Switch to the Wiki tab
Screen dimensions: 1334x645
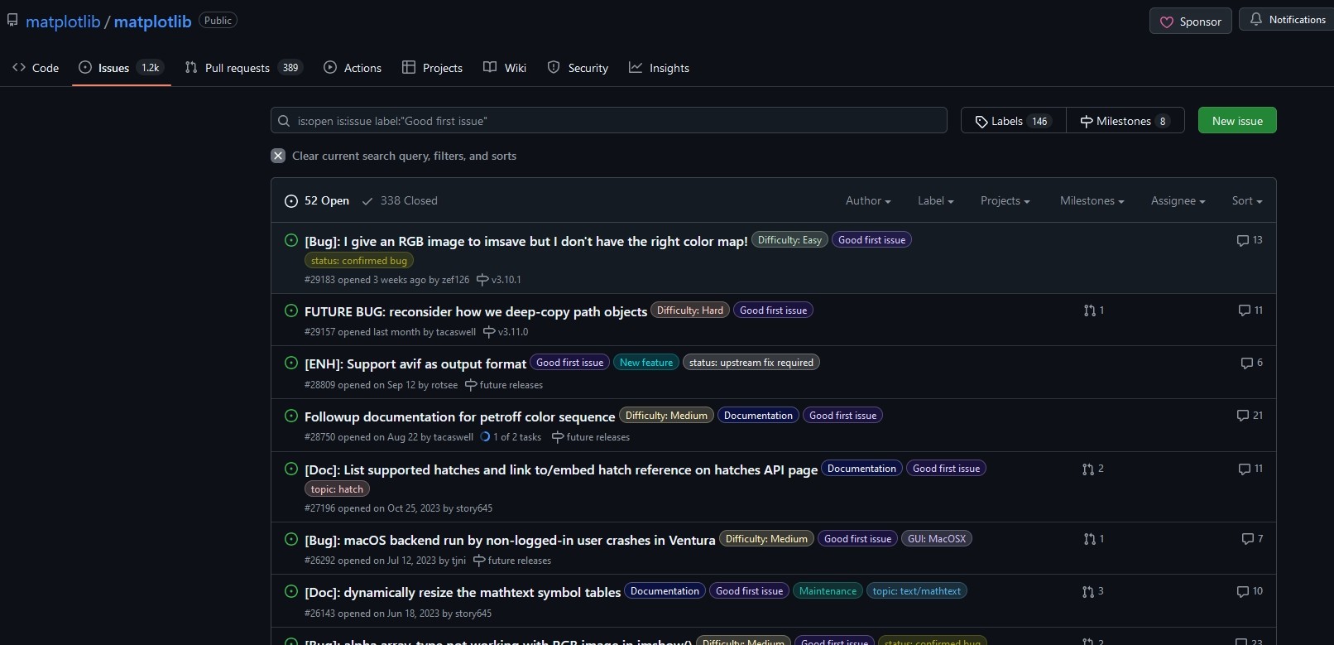coord(505,68)
